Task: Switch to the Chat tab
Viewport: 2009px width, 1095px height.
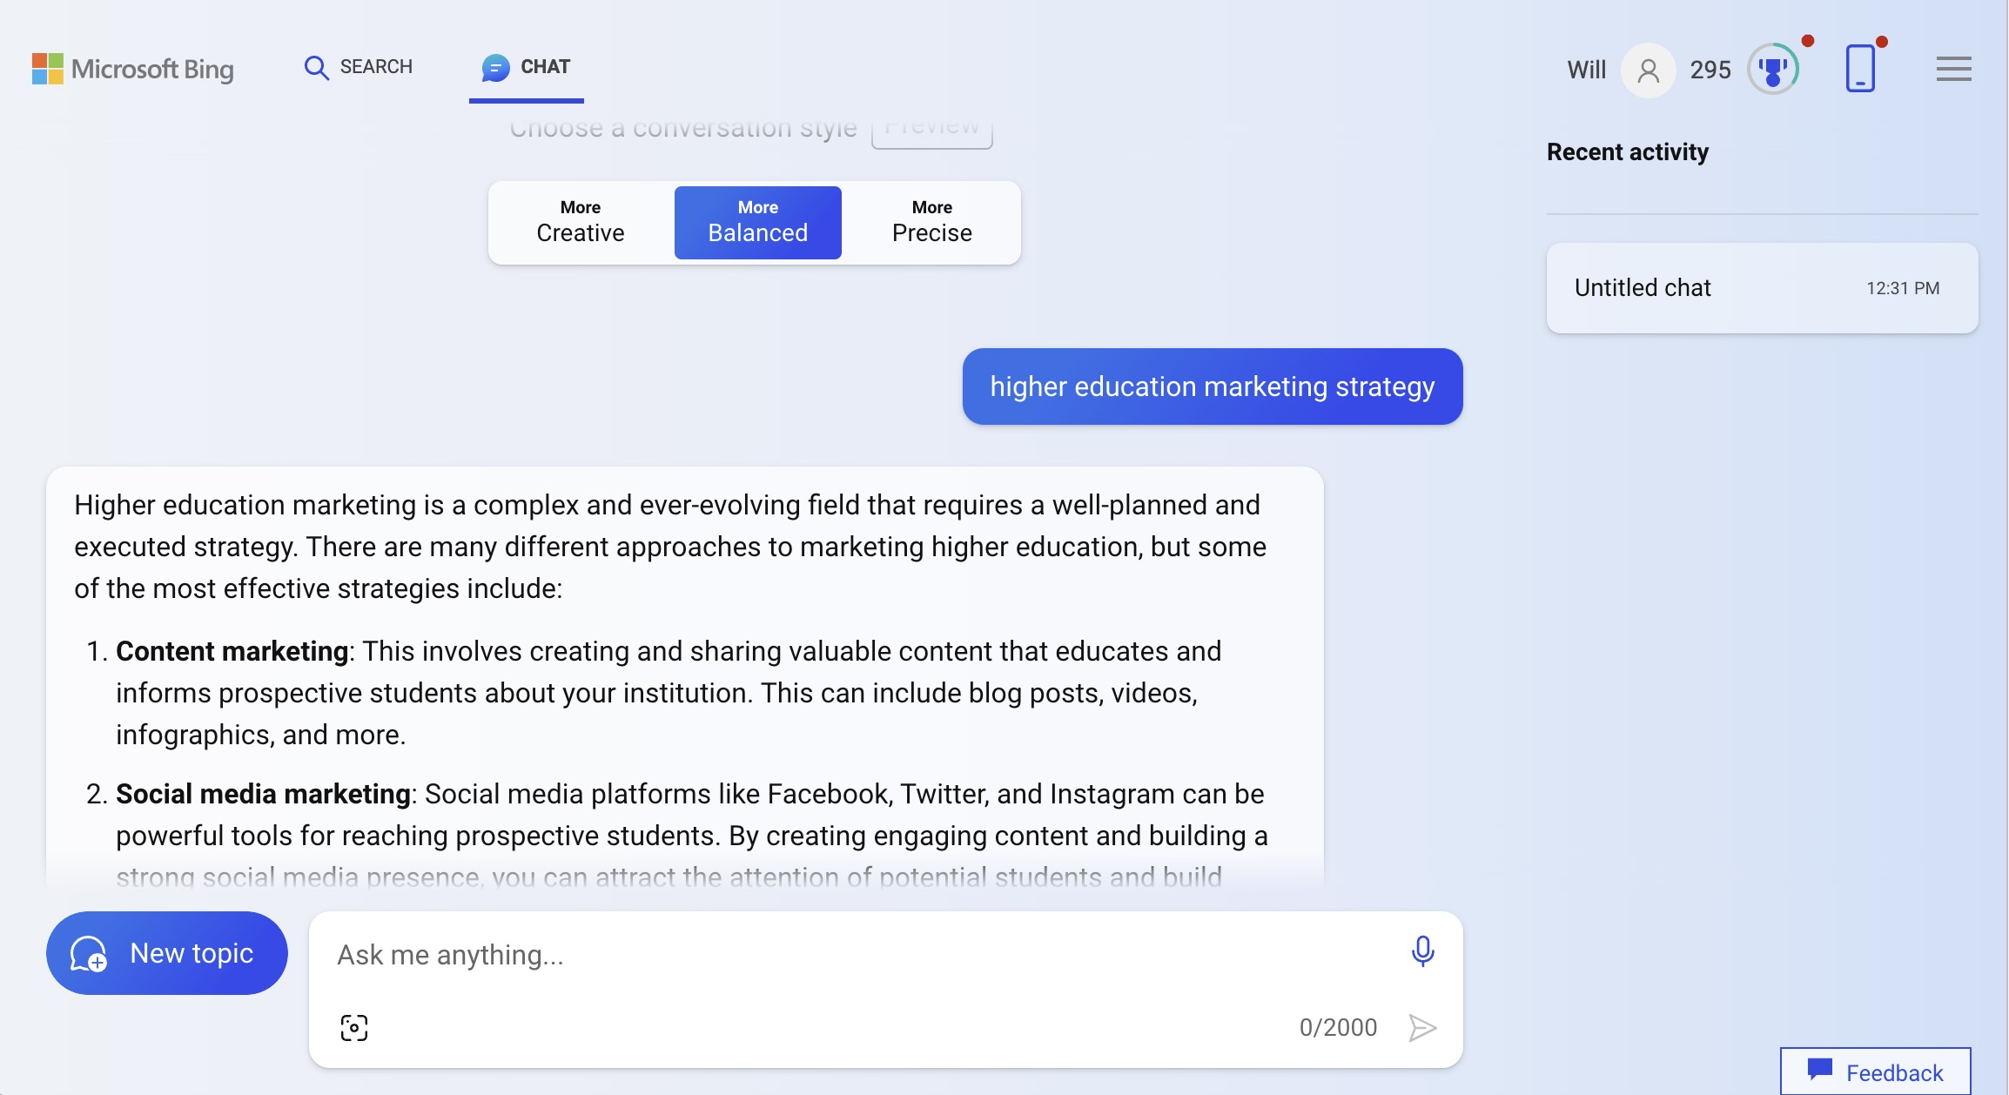Action: (x=527, y=67)
